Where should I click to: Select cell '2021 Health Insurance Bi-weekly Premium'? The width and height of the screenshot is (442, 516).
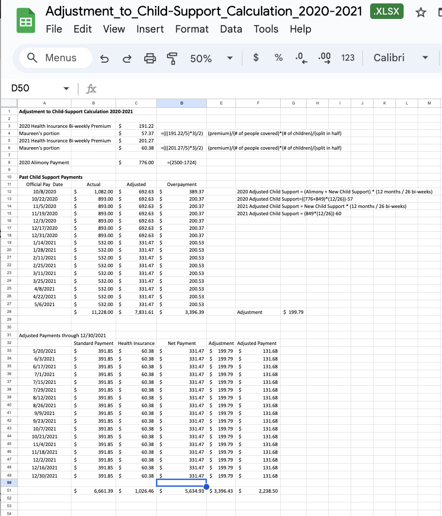(x=65, y=140)
